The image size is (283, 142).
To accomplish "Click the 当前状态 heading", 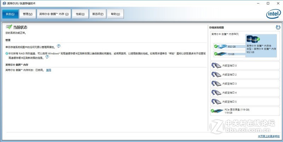I will click(x=20, y=27).
